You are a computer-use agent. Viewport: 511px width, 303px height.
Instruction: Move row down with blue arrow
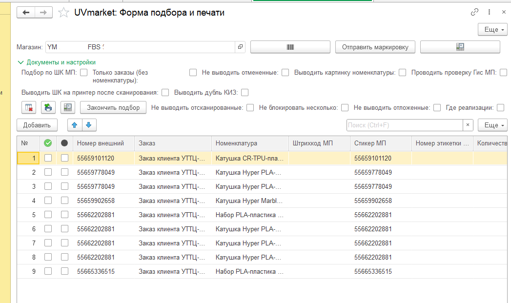pos(89,125)
